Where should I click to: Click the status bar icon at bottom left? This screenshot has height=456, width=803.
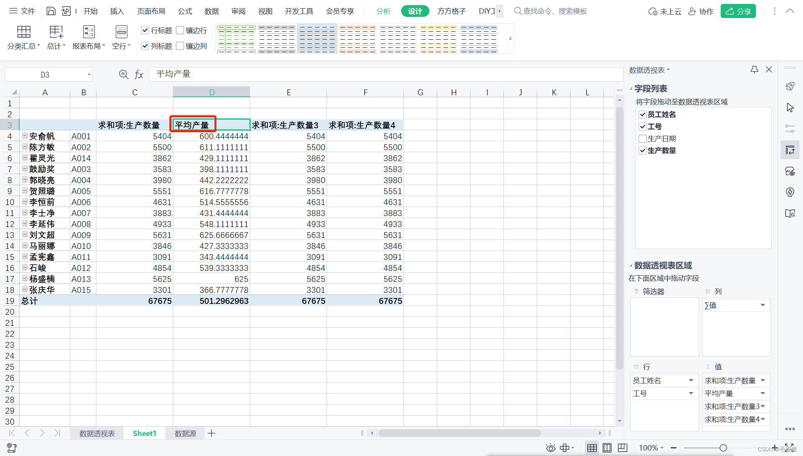click(11, 448)
